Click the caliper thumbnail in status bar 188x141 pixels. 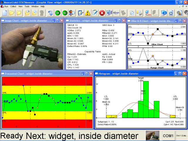tap(153, 136)
